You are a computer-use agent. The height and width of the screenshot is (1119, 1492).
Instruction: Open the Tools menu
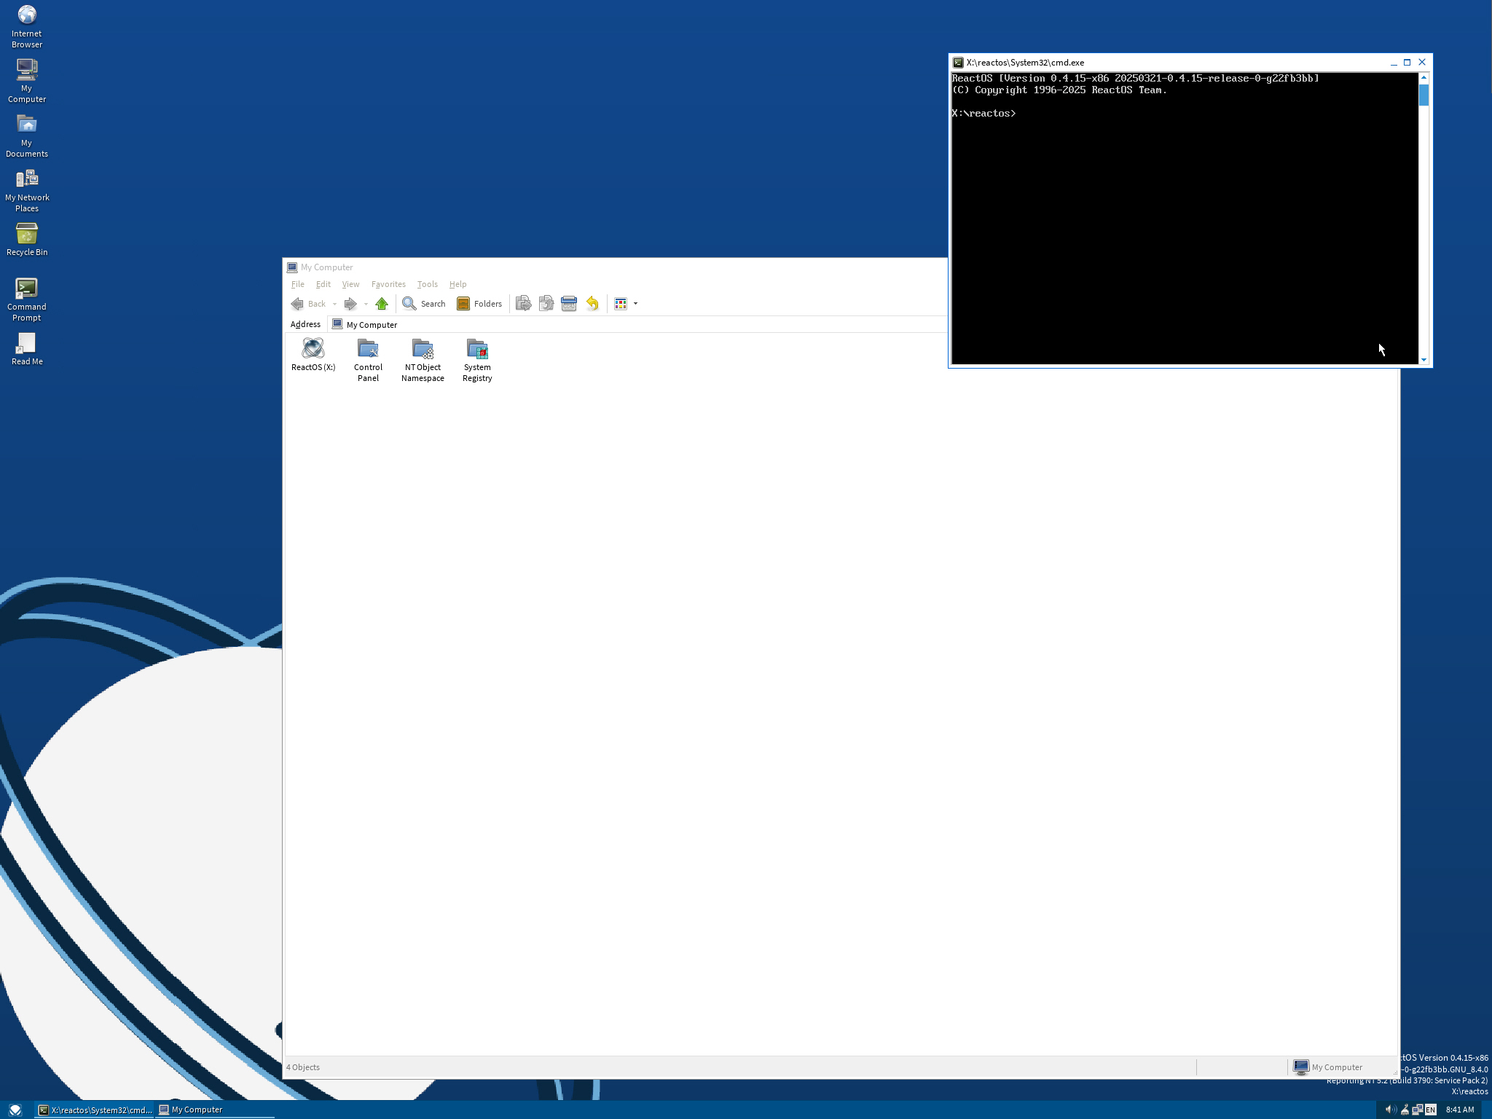pos(428,284)
